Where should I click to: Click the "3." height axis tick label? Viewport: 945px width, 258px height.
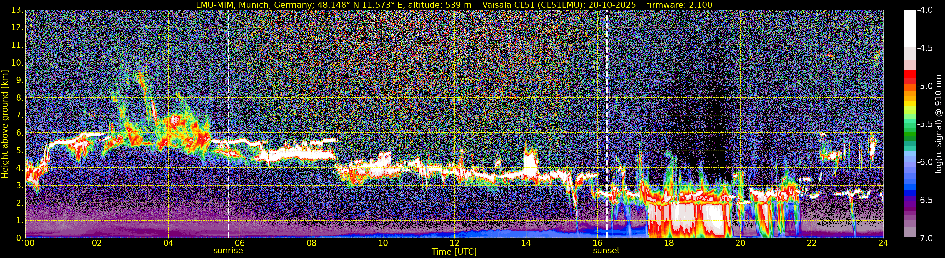tap(20, 185)
